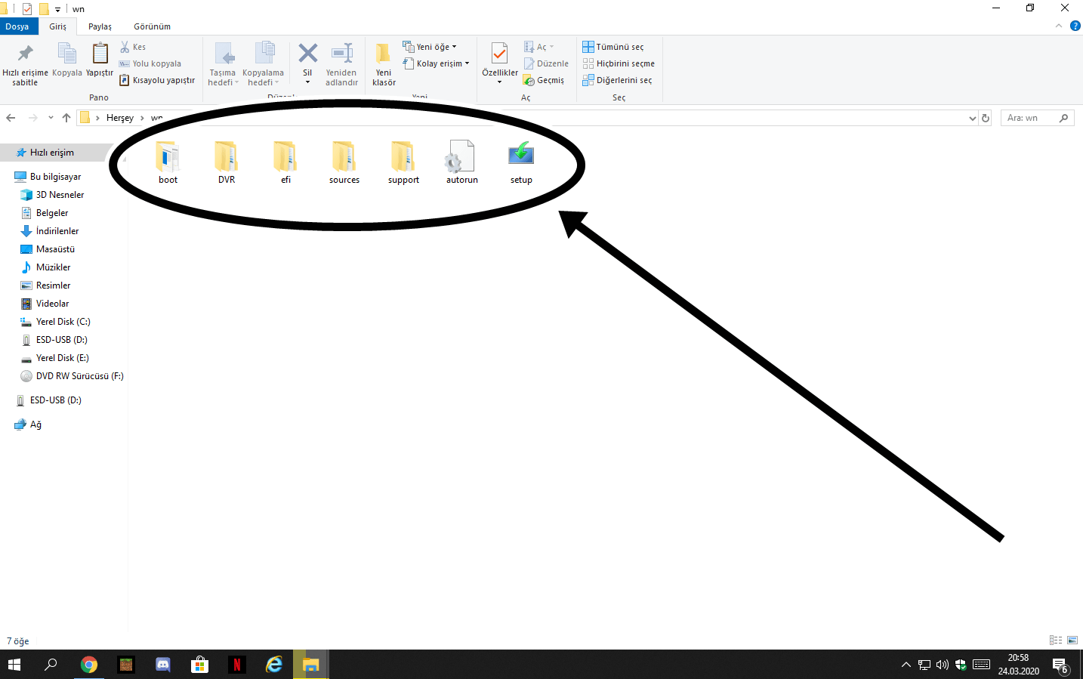Launch the setup application
The width and height of the screenshot is (1083, 679).
[520, 155]
